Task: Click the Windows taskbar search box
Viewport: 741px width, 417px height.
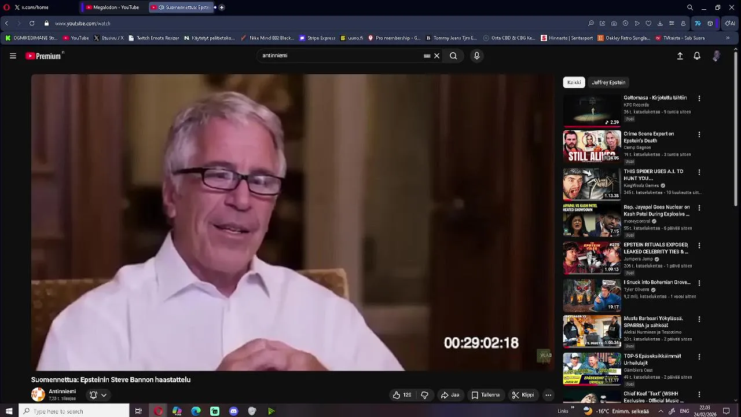Action: [74, 411]
